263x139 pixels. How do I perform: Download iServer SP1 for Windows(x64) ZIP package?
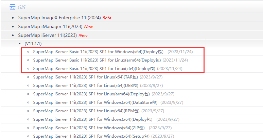(x=89, y=128)
